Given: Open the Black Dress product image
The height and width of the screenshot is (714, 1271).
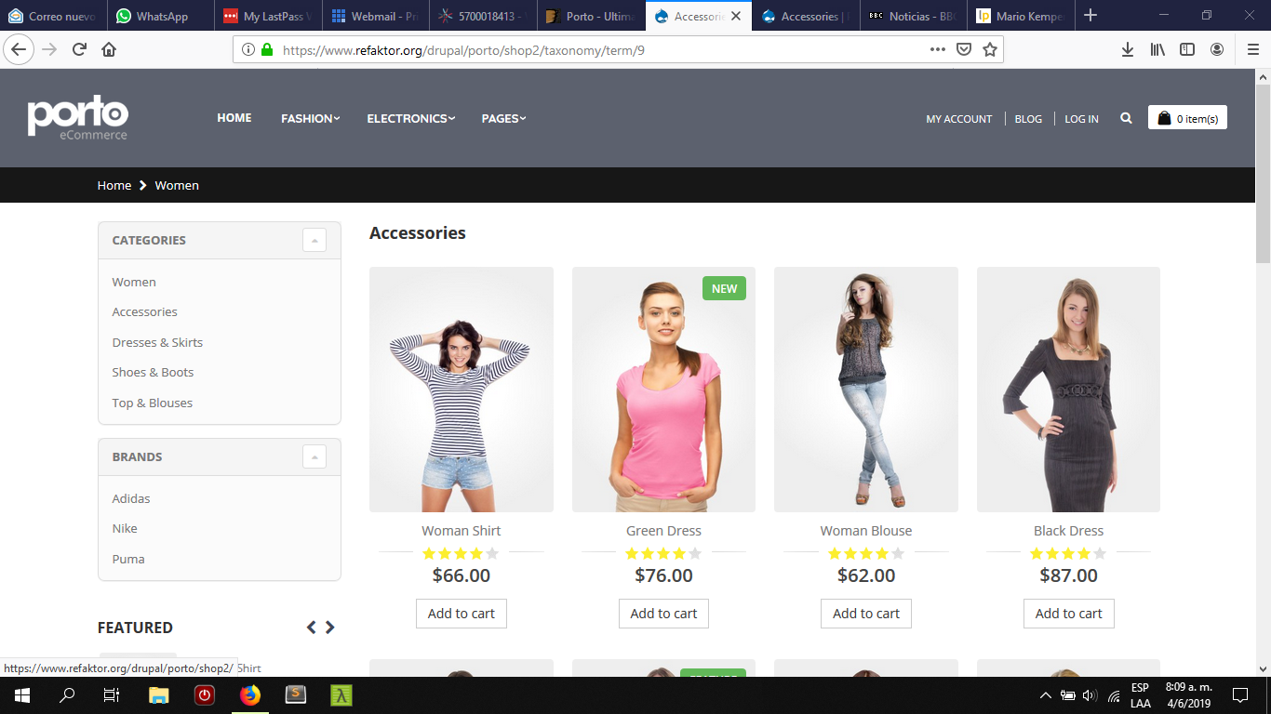Looking at the screenshot, I should [1068, 389].
